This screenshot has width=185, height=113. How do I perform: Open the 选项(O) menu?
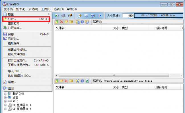pos(59,9)
